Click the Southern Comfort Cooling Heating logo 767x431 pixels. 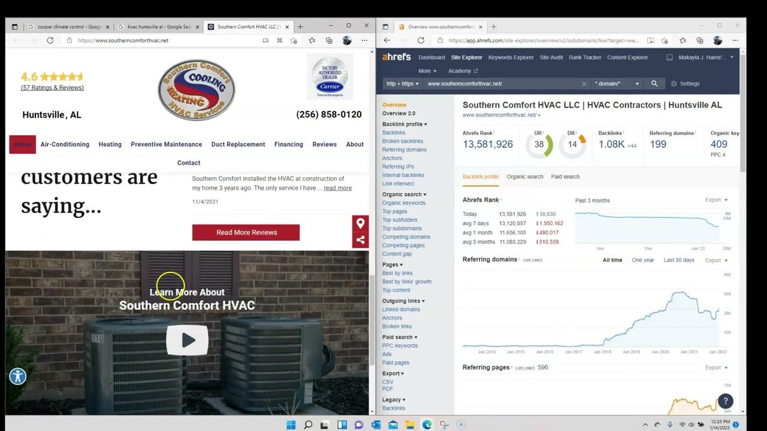[197, 90]
